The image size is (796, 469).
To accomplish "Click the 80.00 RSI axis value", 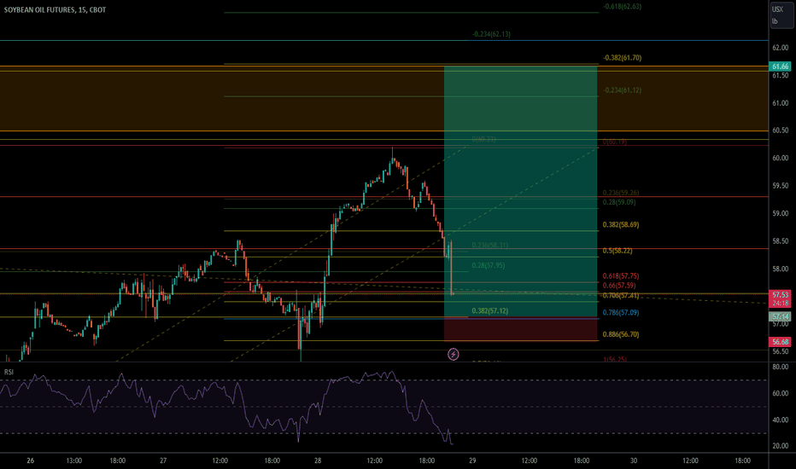I will (x=781, y=367).
